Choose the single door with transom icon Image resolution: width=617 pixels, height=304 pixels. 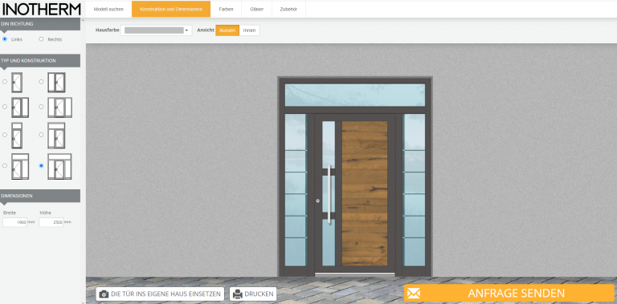pyautogui.click(x=17, y=135)
